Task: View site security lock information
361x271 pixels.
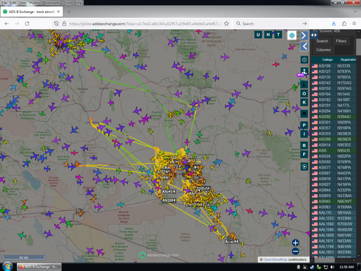Action: [x=64, y=24]
